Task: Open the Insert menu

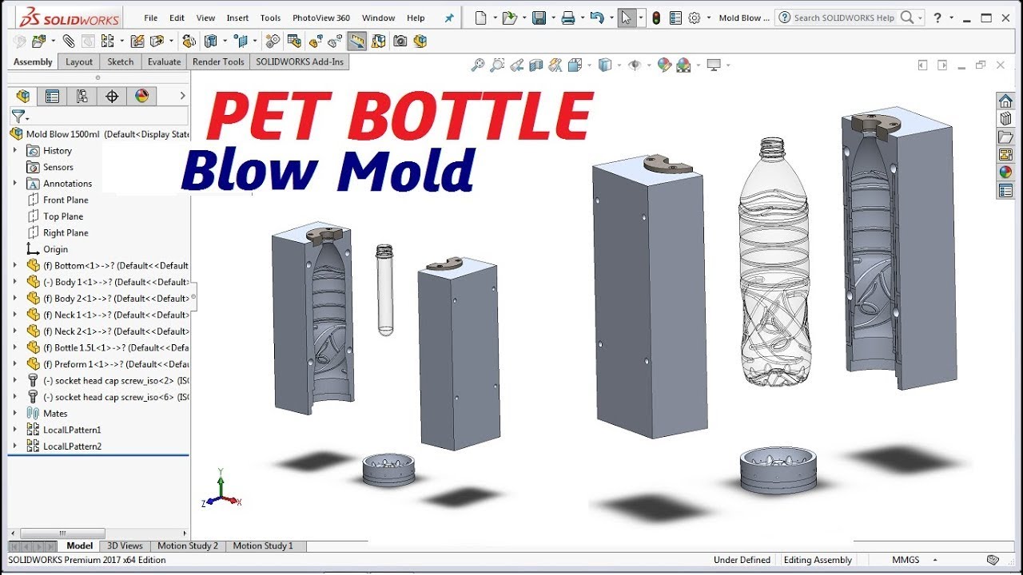Action: coord(237,18)
